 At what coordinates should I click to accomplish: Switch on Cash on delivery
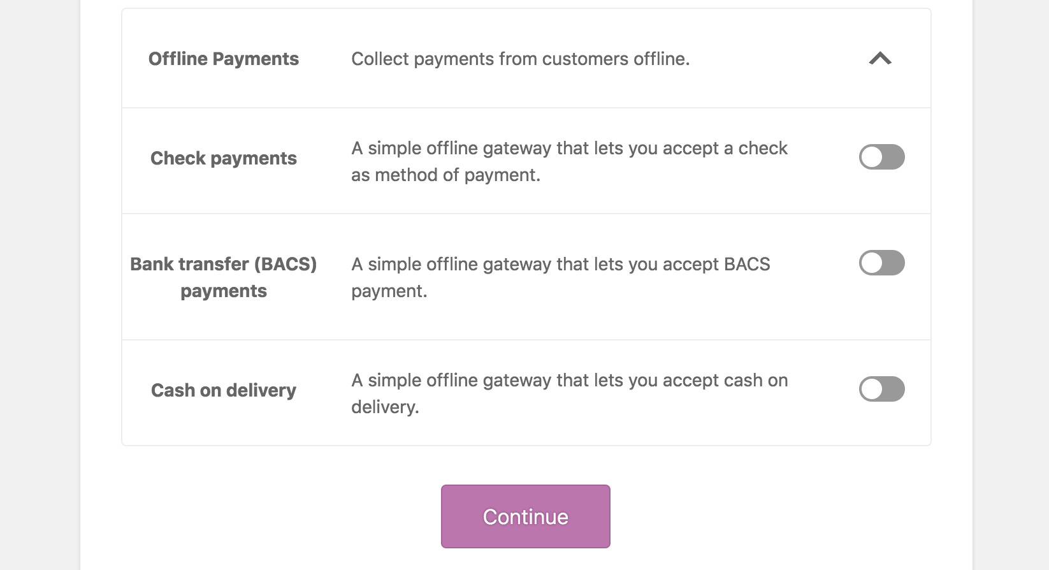coord(881,389)
